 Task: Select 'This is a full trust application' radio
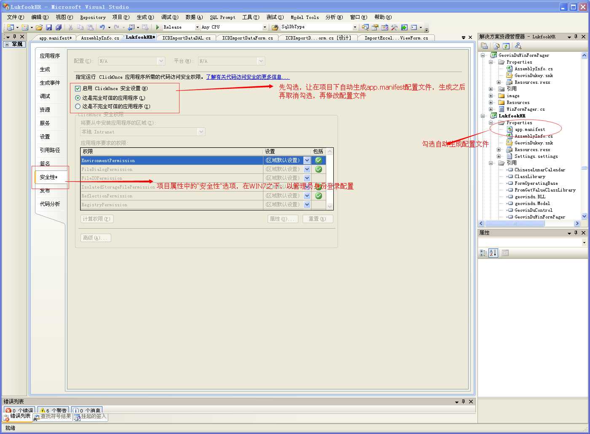(x=78, y=98)
